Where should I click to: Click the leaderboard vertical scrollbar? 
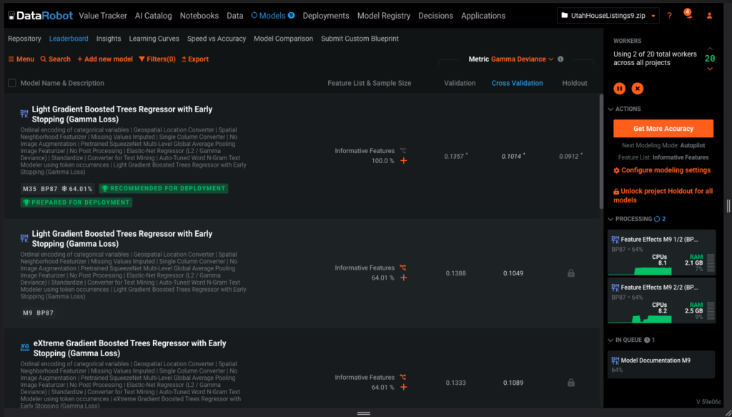pyautogui.click(x=601, y=152)
